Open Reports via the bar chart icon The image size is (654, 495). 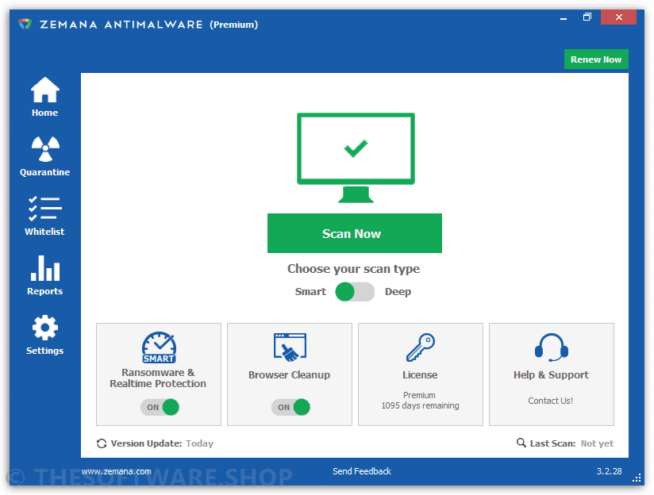click(45, 268)
